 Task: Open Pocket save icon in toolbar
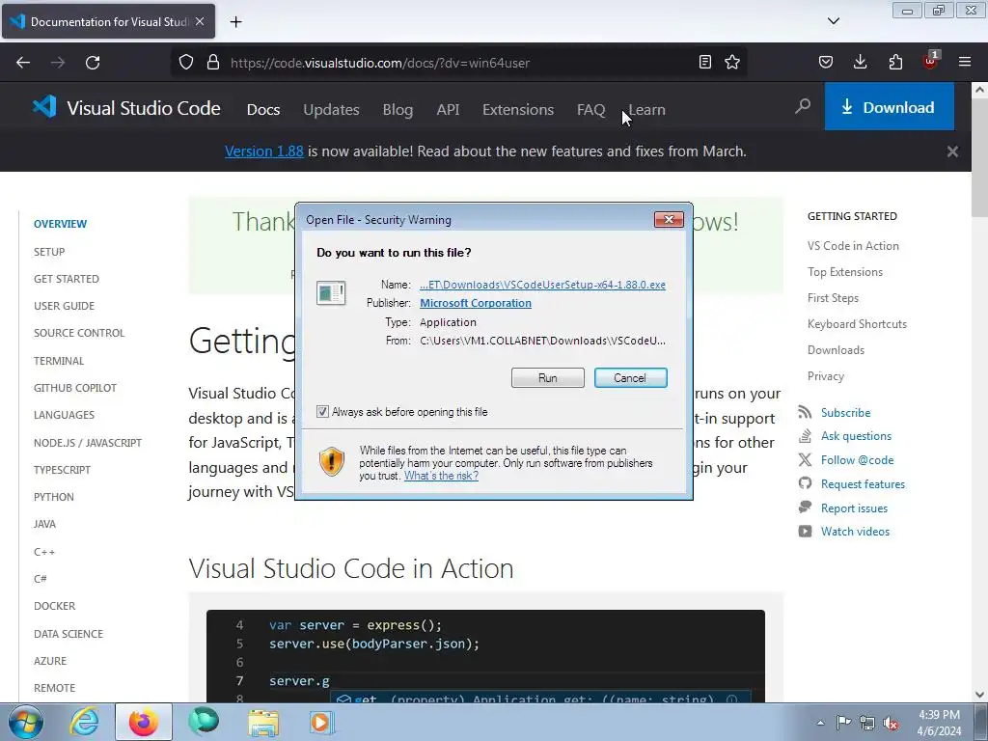point(826,62)
